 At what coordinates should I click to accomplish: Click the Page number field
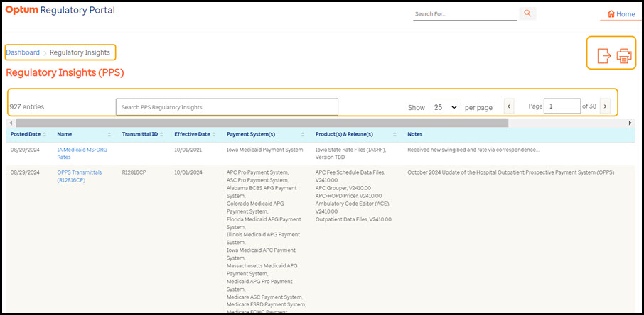coord(562,106)
